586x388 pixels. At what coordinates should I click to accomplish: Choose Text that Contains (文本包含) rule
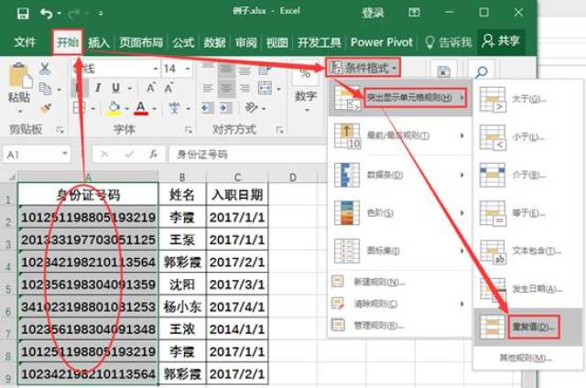[x=527, y=251]
